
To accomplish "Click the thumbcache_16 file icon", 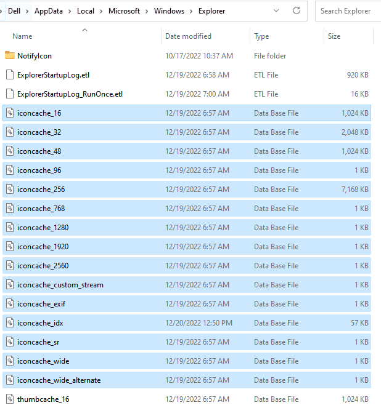I will [x=9, y=399].
